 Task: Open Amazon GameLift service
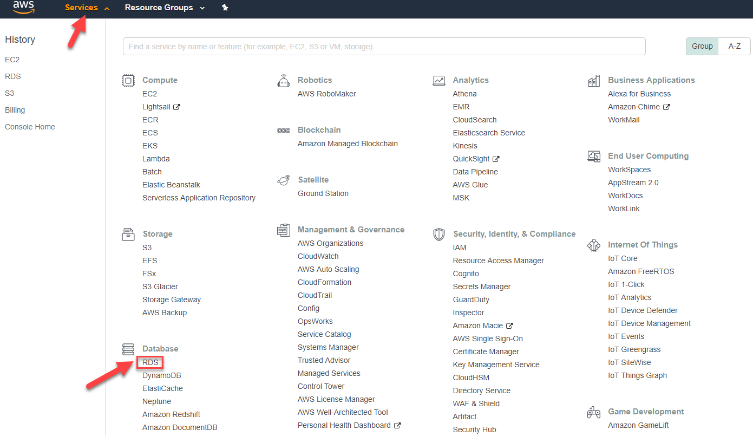pos(638,425)
